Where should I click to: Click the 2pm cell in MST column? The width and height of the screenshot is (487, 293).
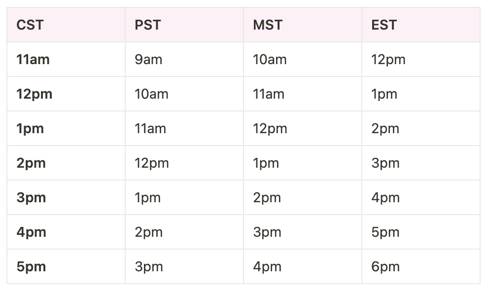(x=267, y=198)
